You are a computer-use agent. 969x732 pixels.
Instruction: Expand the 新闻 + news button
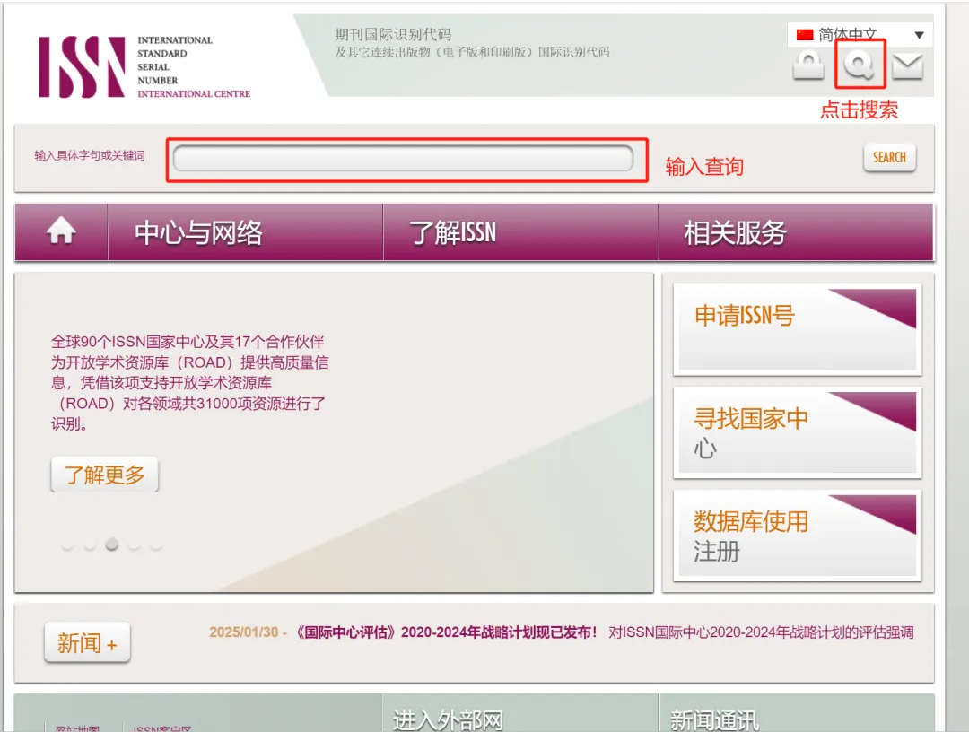[x=87, y=643]
